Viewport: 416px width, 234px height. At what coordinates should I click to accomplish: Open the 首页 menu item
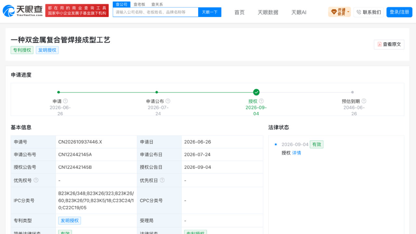tap(240, 12)
